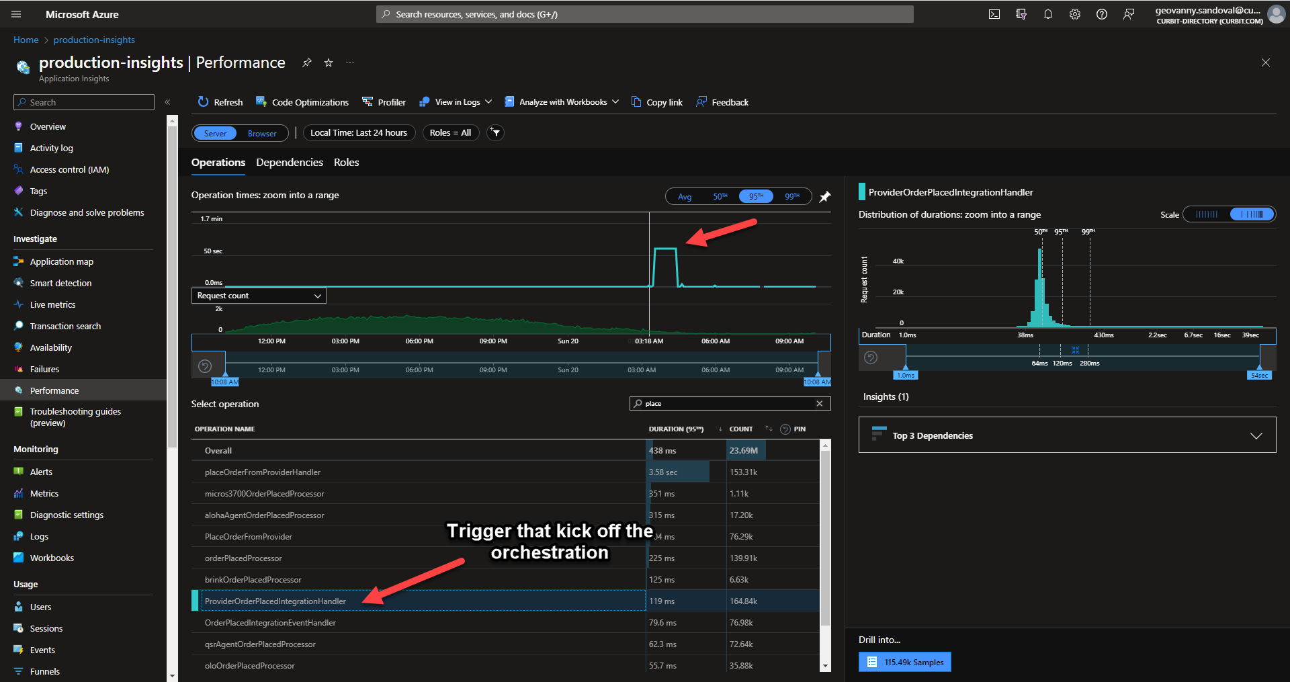The image size is (1290, 682).
Task: Click the Refresh icon
Action: 203,101
